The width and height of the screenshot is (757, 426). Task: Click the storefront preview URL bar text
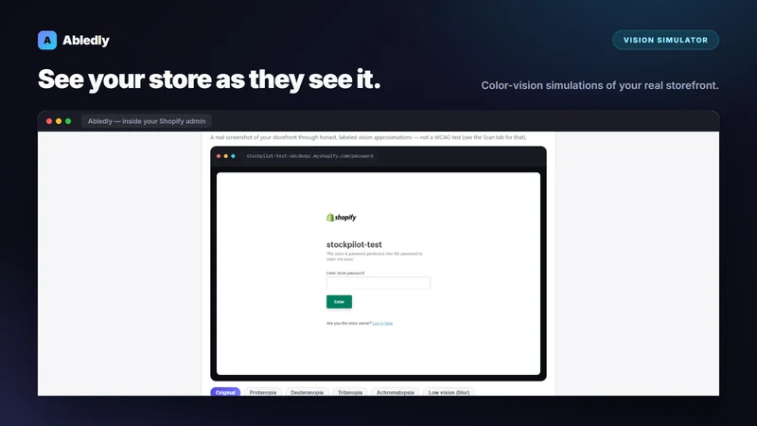[x=309, y=156]
